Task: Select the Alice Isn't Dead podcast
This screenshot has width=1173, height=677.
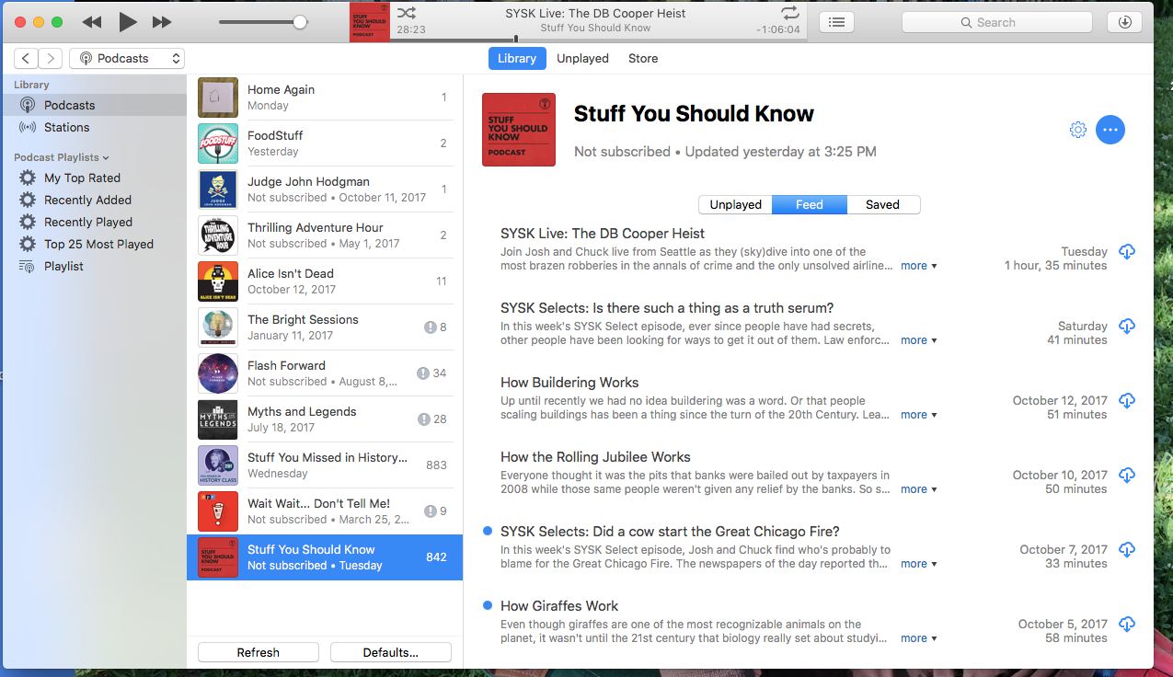Action: click(325, 281)
